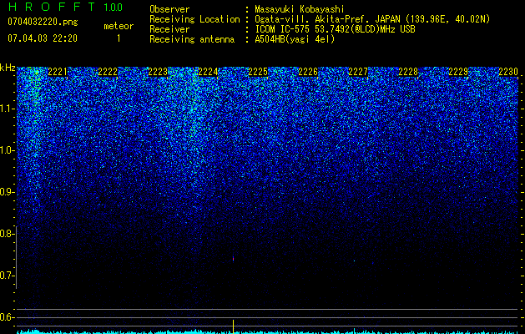Click the 1.0 kHz axis tick label

pos(7,150)
